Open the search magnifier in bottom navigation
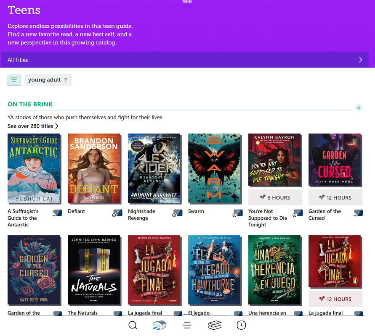 (133, 325)
